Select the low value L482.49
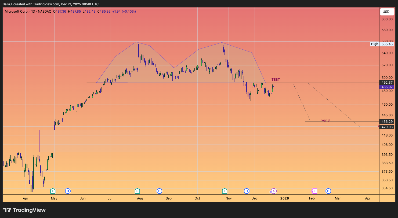The width and height of the screenshot is (398, 218). [x=89, y=12]
